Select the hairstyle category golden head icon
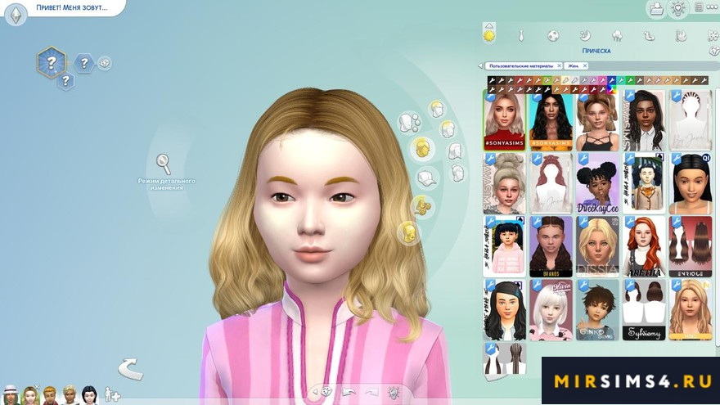This screenshot has width=720, height=405. [422, 148]
